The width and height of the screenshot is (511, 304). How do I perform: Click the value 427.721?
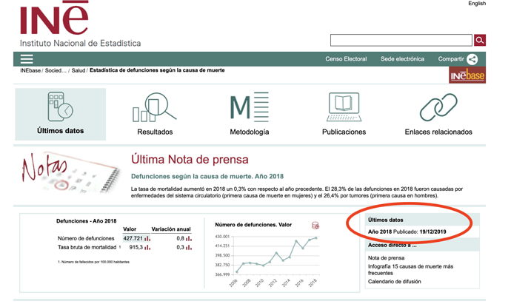tap(133, 239)
